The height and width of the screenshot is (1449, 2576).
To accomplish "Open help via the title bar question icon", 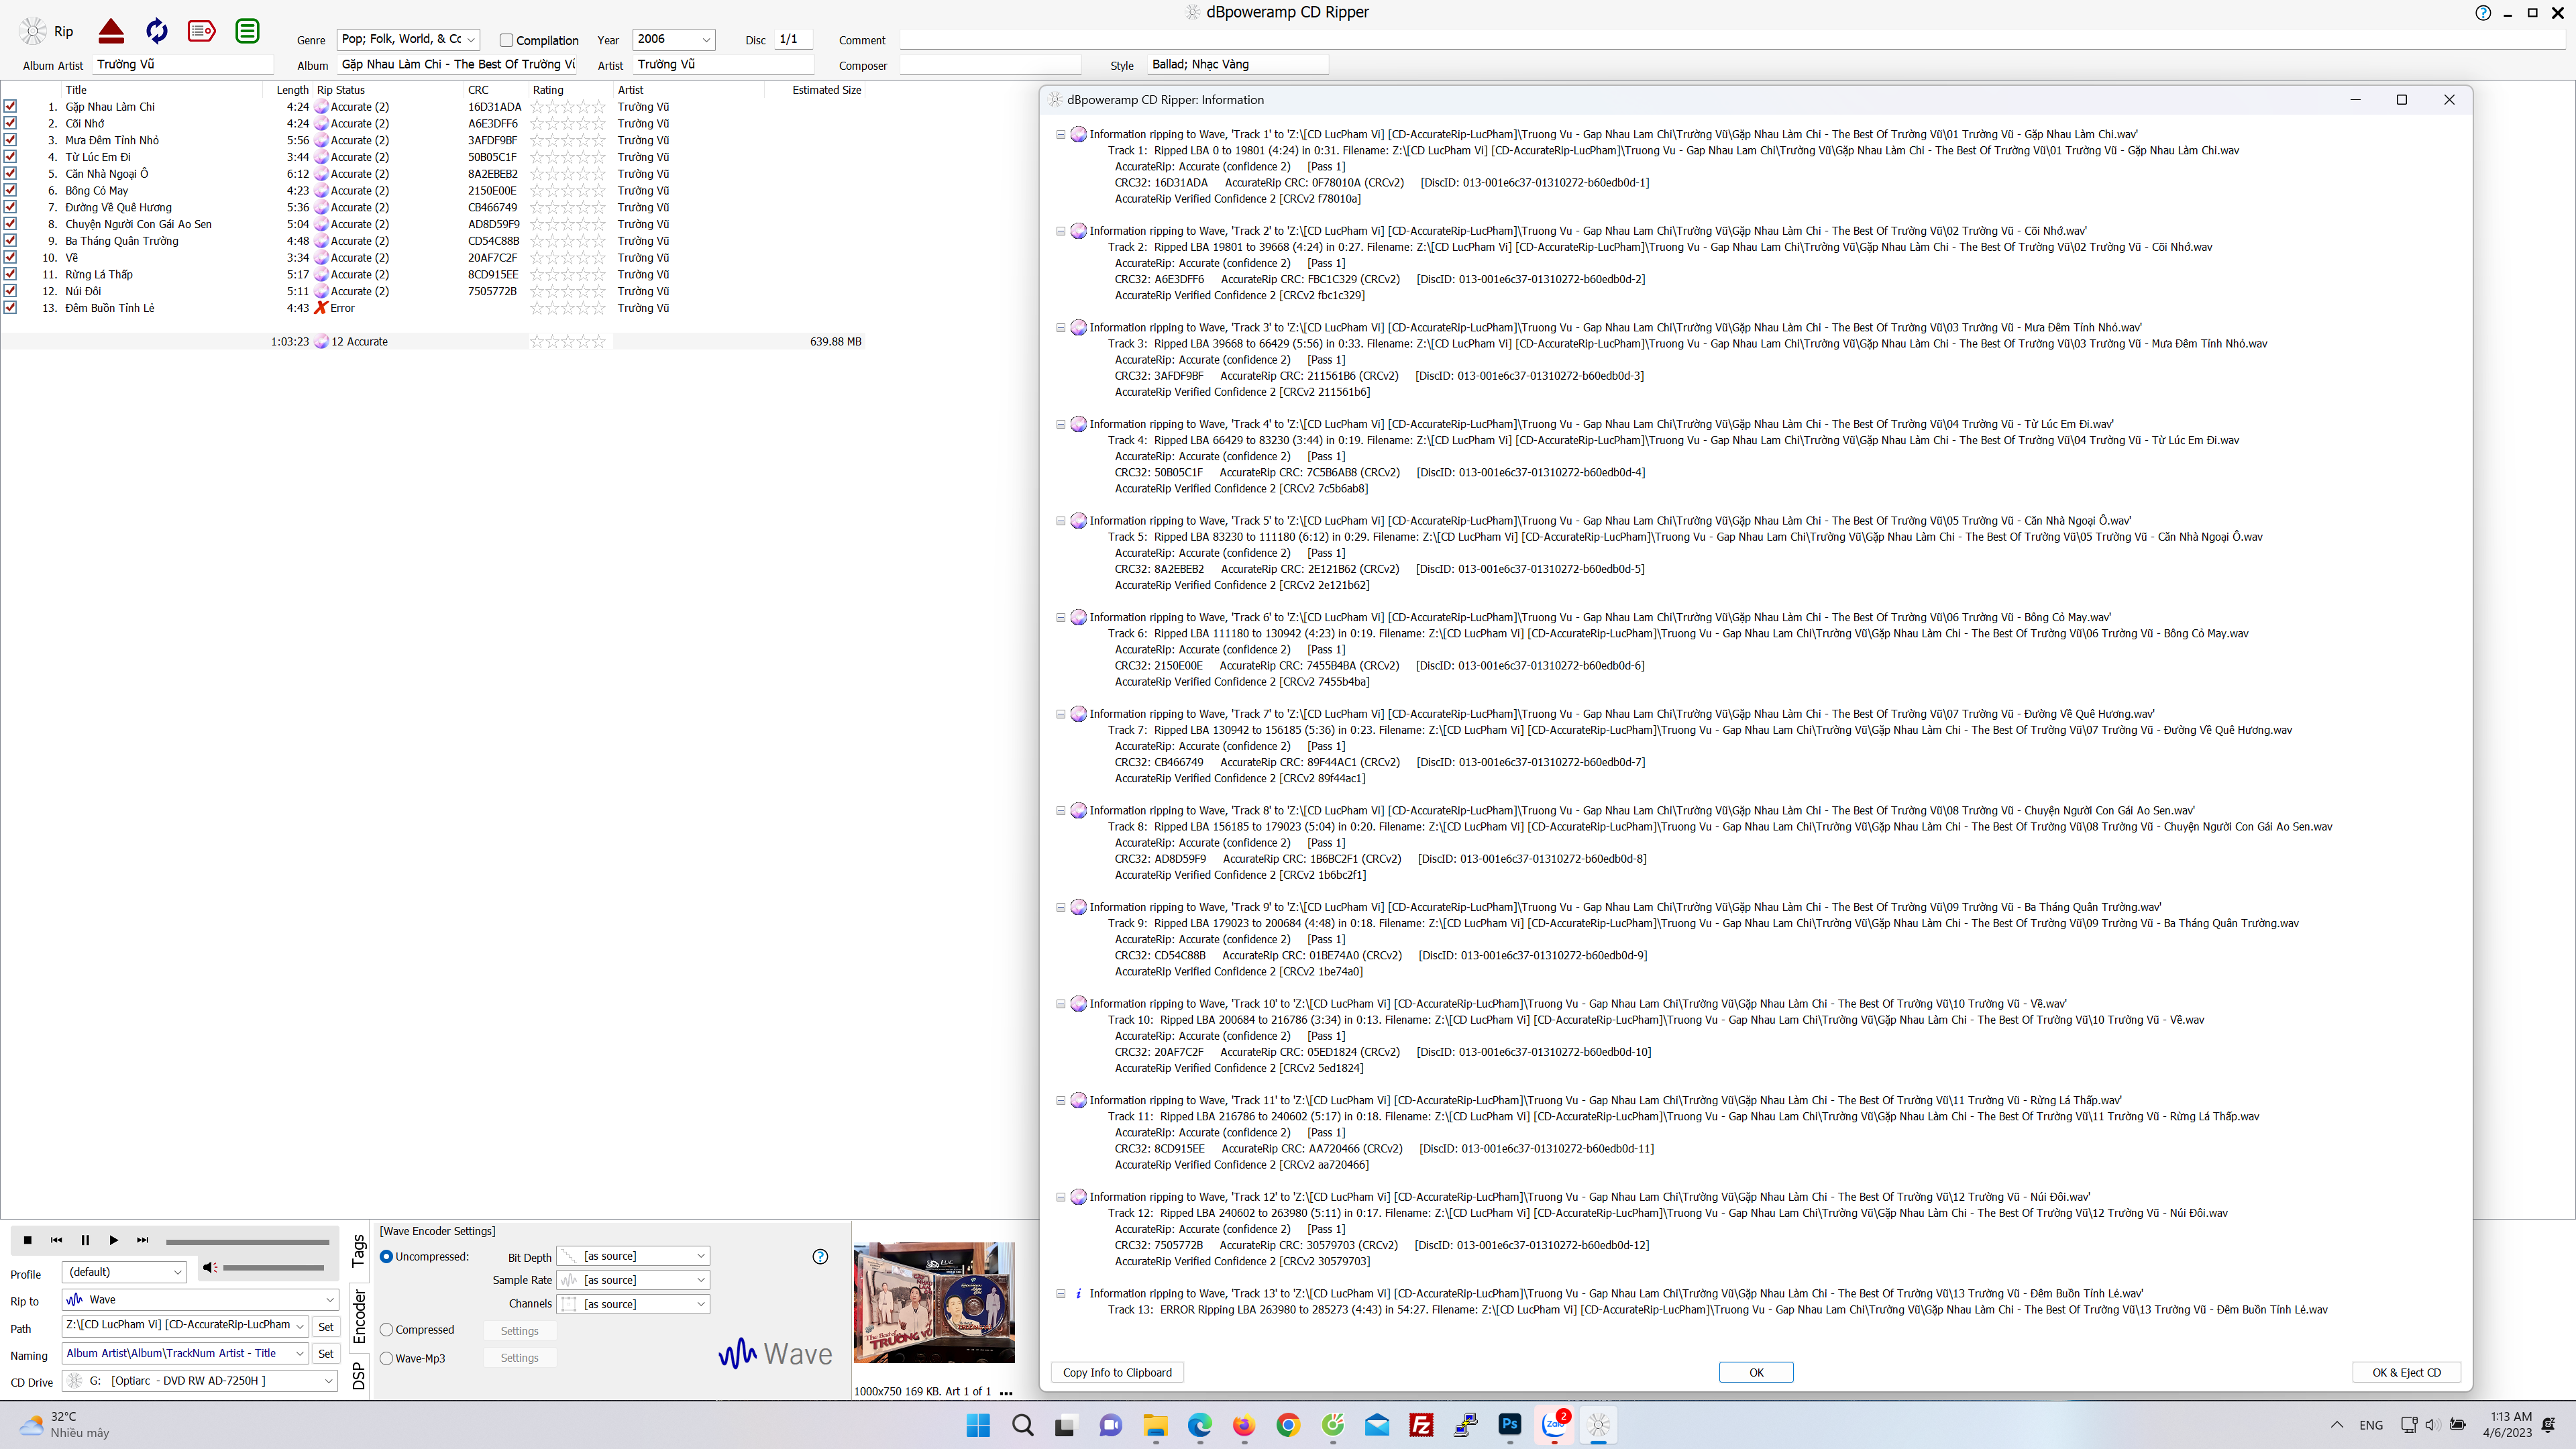I will pos(2482,13).
